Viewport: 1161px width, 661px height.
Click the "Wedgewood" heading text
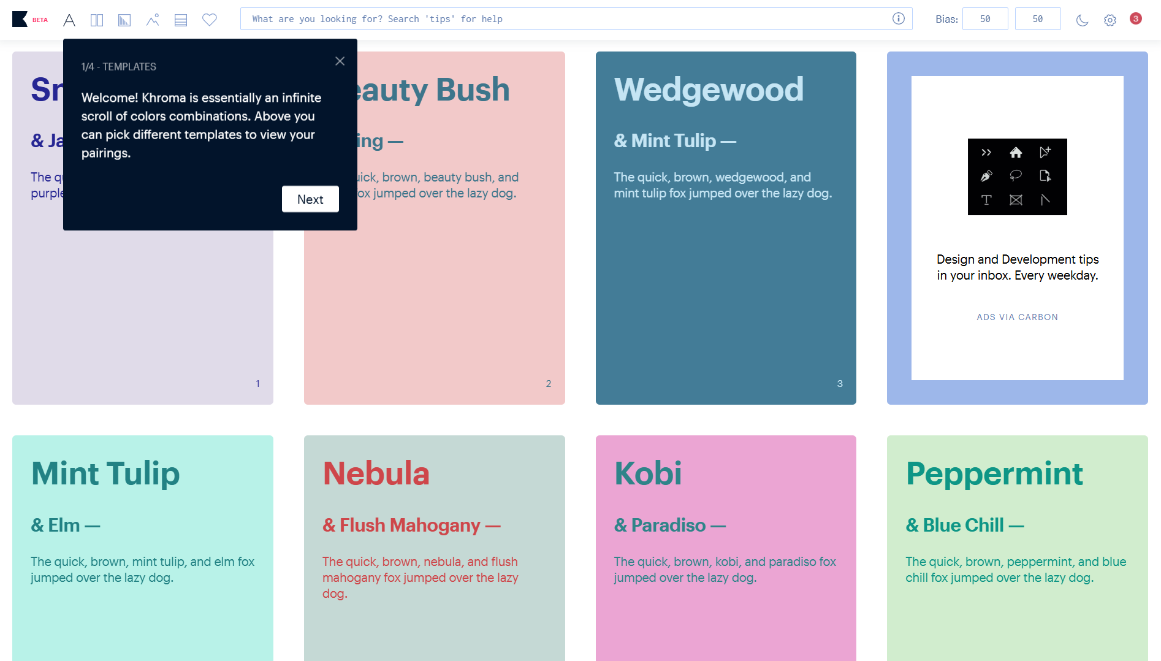coord(709,90)
